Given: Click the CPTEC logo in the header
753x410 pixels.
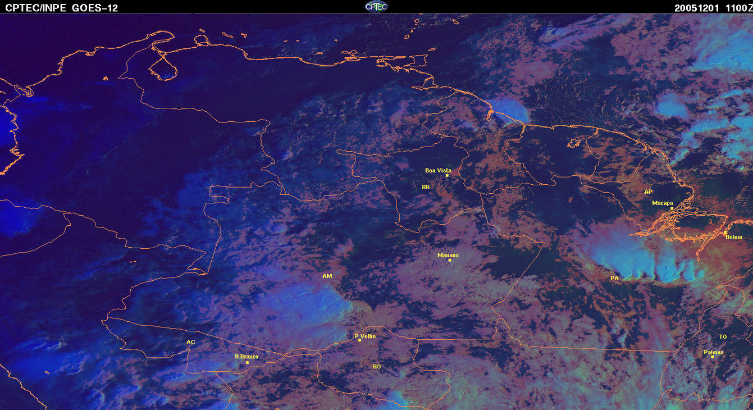Looking at the screenshot, I should point(376,6).
